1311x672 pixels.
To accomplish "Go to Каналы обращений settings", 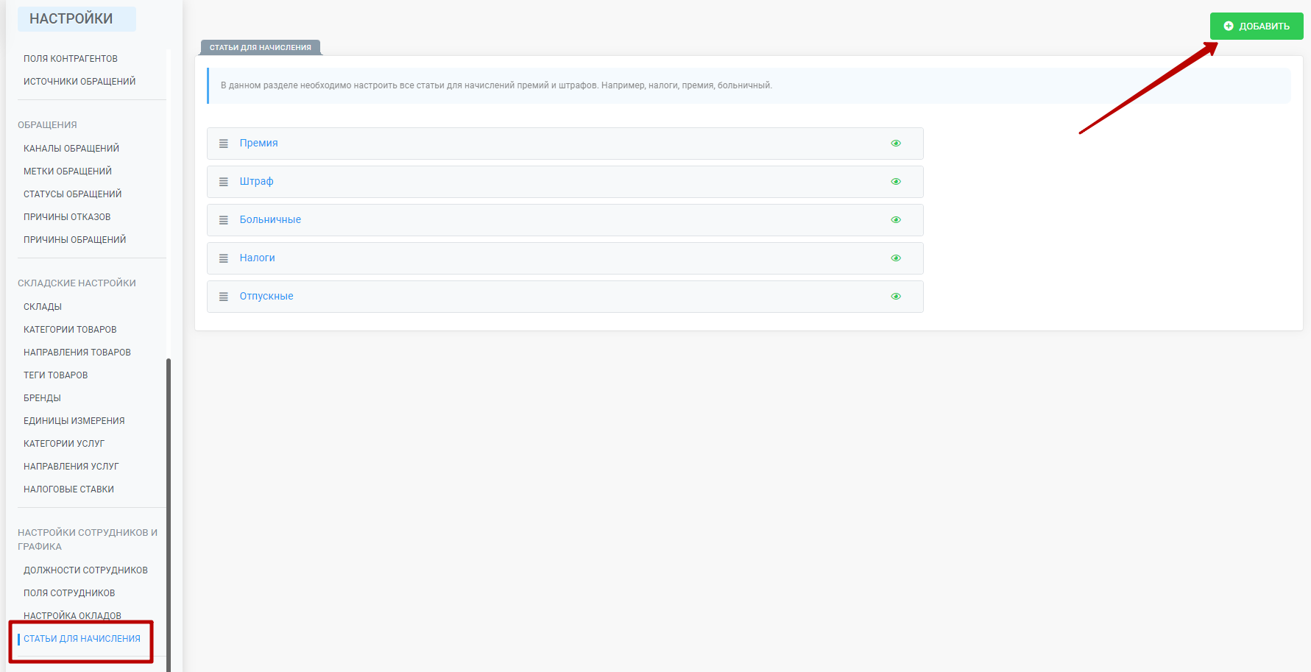I will pos(71,149).
